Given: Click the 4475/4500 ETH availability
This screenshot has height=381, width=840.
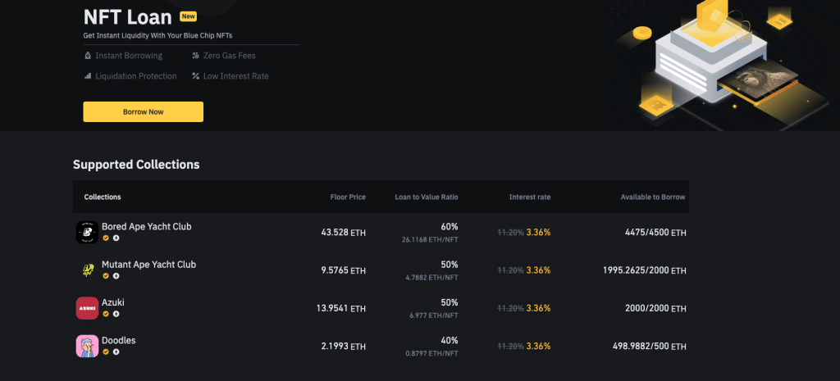Looking at the screenshot, I should (x=655, y=233).
